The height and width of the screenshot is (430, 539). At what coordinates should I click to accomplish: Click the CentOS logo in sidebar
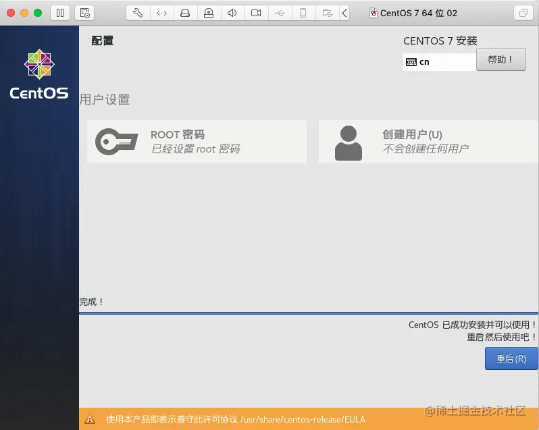click(39, 74)
